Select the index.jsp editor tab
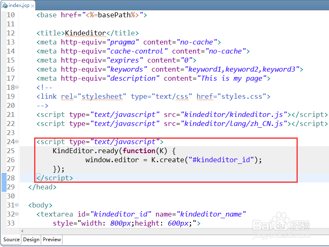 coord(18,5)
